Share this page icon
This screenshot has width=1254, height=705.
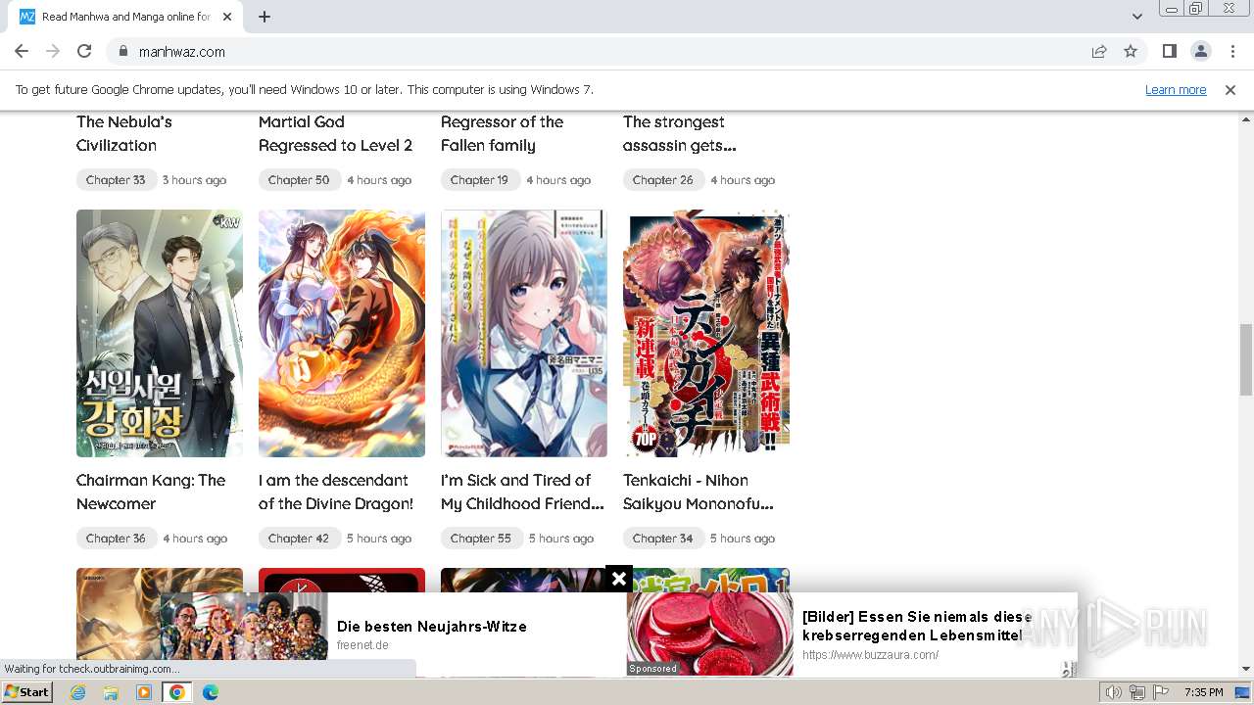point(1099,51)
